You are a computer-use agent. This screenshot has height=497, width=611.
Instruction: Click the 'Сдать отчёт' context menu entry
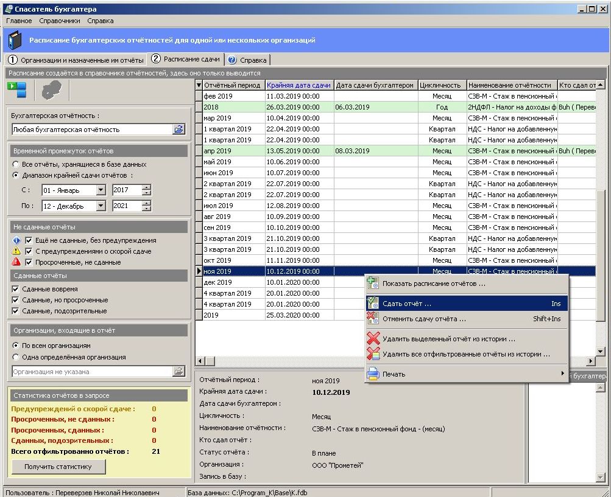(x=406, y=303)
